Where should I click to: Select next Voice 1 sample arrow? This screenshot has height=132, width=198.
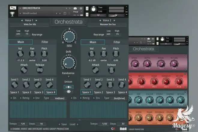36,20
